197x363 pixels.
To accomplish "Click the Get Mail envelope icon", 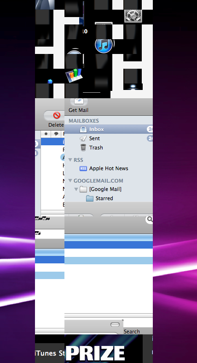I will point(79,101).
